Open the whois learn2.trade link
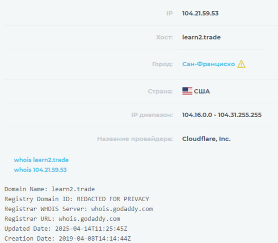 tap(41, 160)
